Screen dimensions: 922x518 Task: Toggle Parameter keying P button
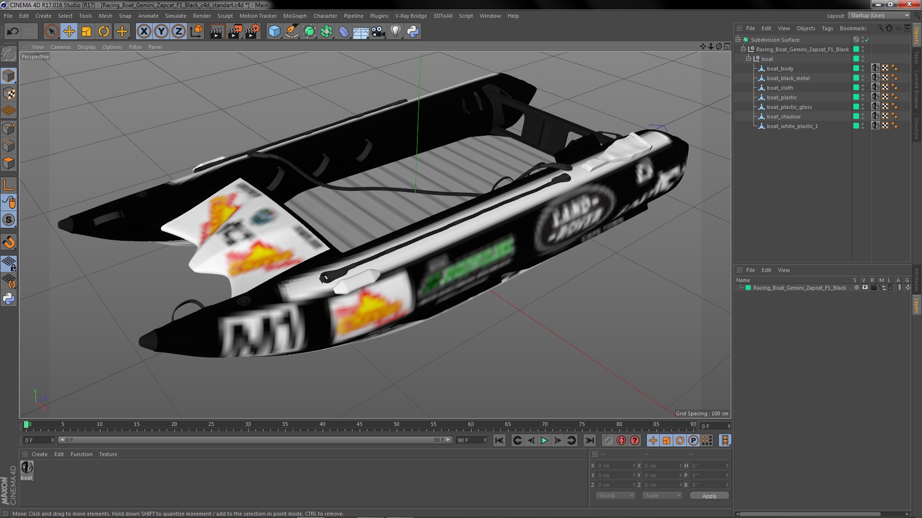point(693,440)
